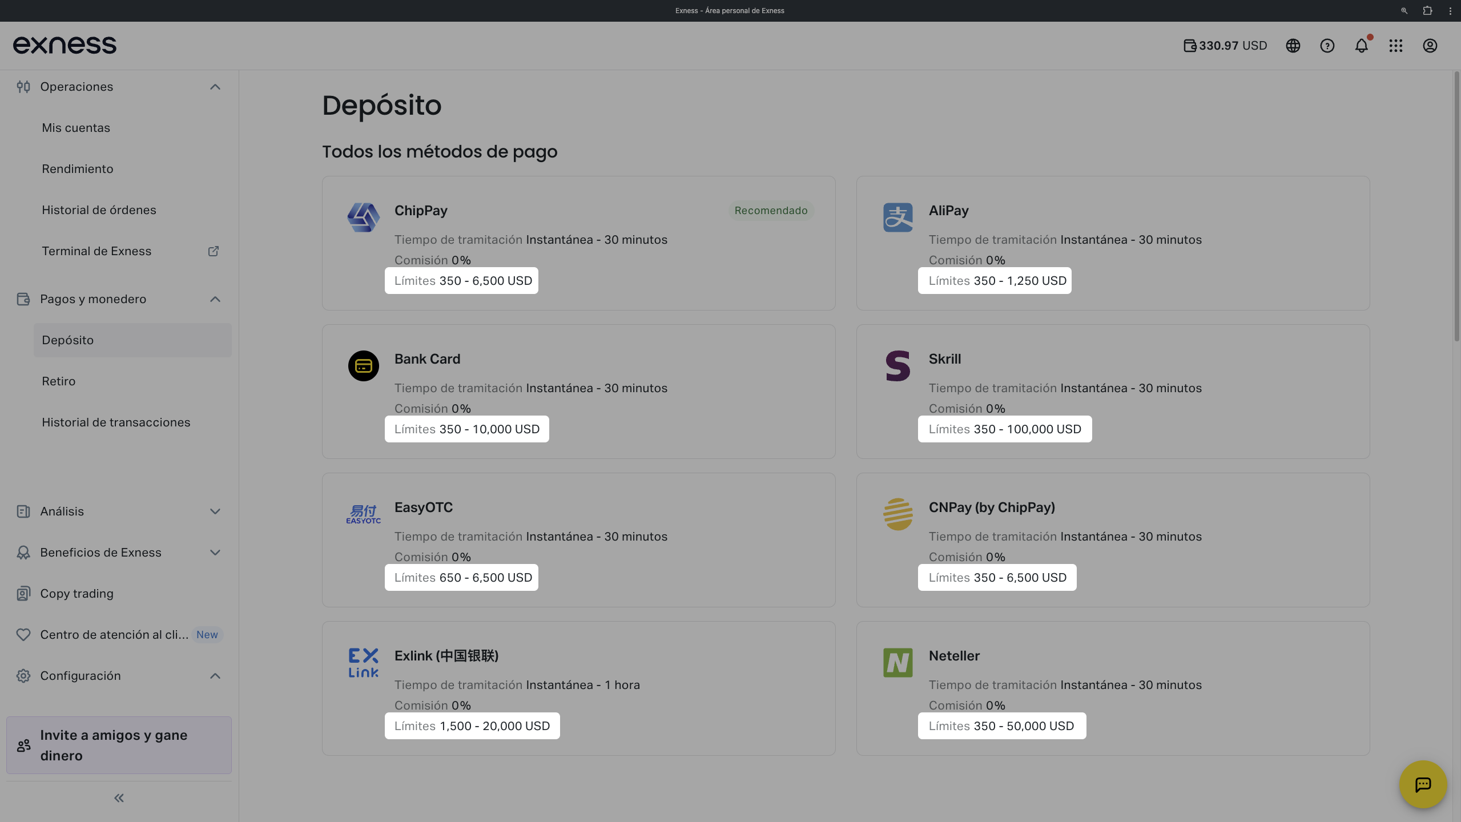Click Exlink Límites 1,500 - 20,000 USD
The height and width of the screenshot is (822, 1461).
tap(472, 726)
